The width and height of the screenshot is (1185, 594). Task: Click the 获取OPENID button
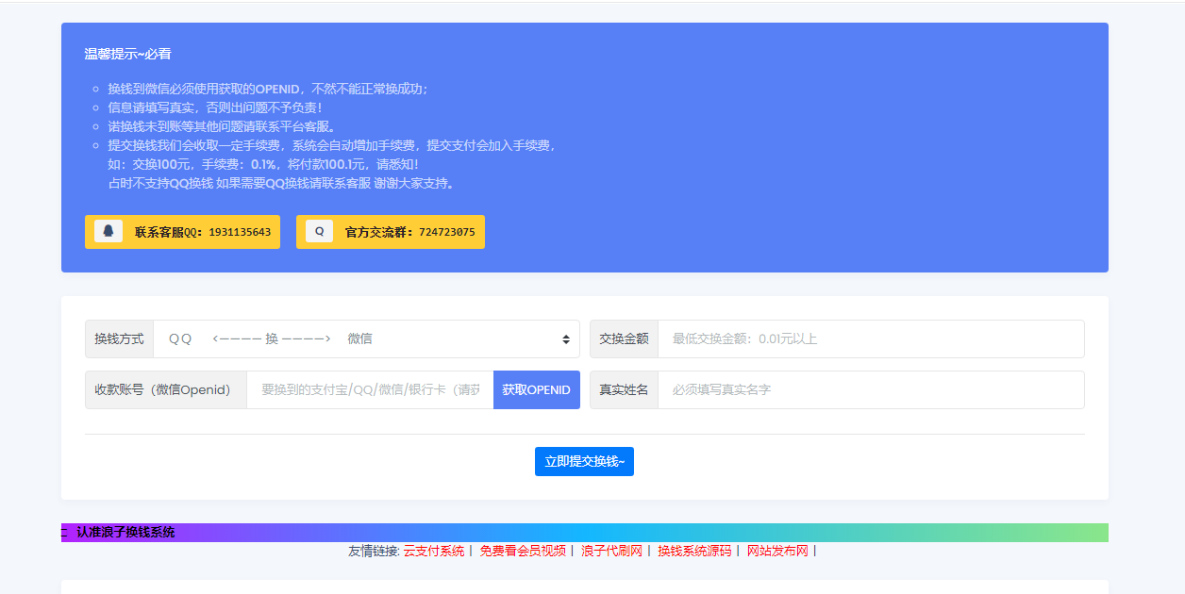[x=536, y=389]
